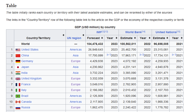Open the India country link

click(24, 73)
